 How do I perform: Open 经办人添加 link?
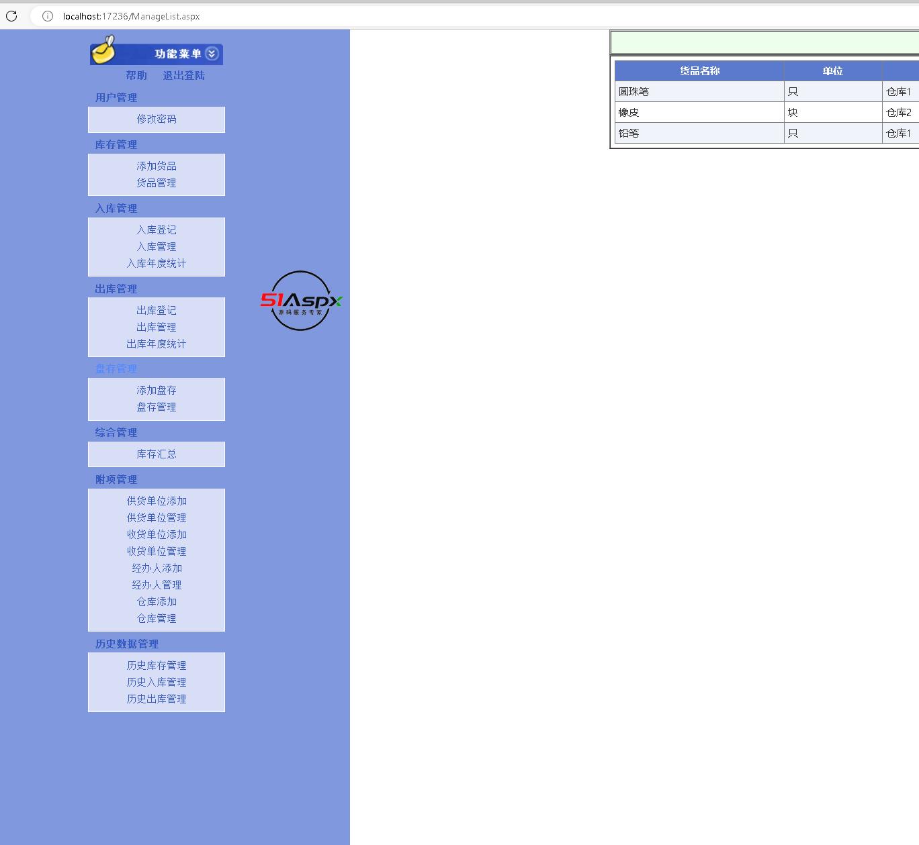pyautogui.click(x=157, y=568)
